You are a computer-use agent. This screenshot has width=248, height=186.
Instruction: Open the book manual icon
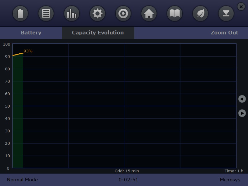pos(175,13)
